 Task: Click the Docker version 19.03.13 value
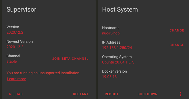(109, 77)
